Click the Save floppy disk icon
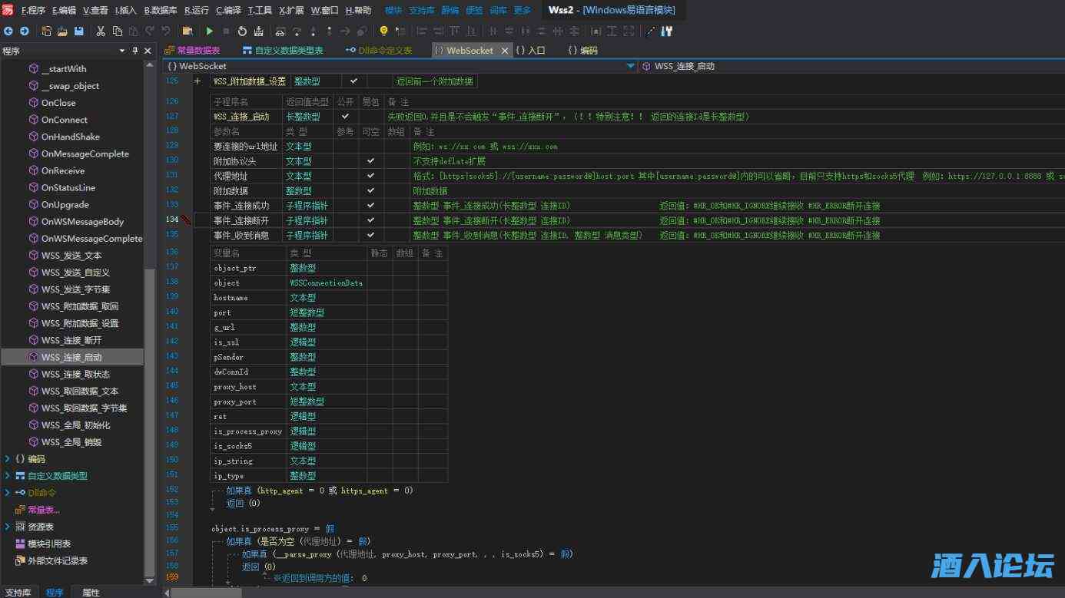This screenshot has width=1065, height=598. 78,31
